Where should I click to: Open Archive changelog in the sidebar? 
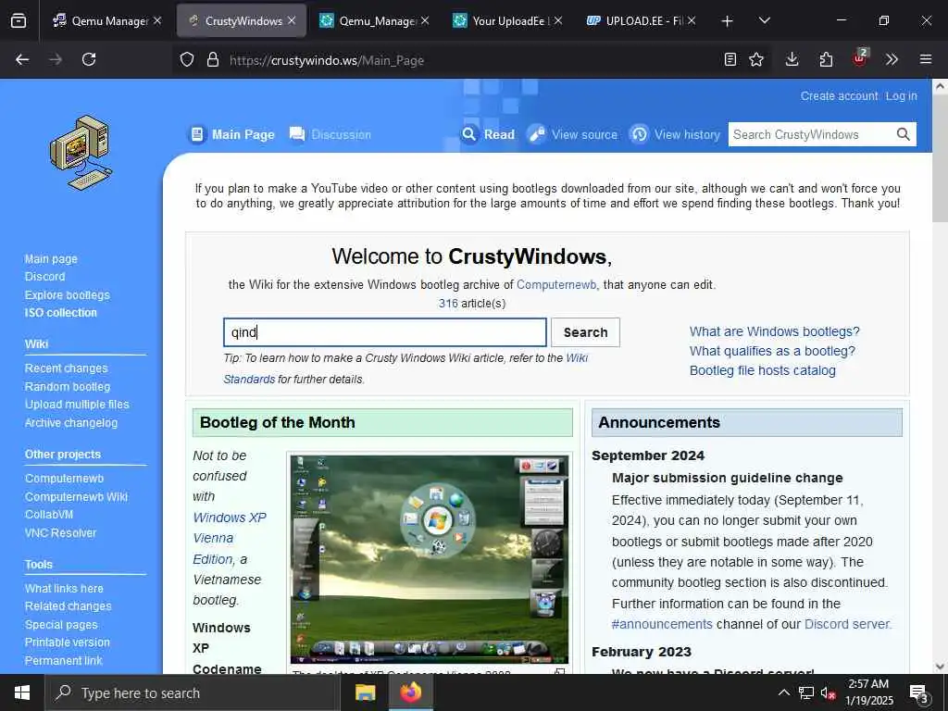click(71, 422)
